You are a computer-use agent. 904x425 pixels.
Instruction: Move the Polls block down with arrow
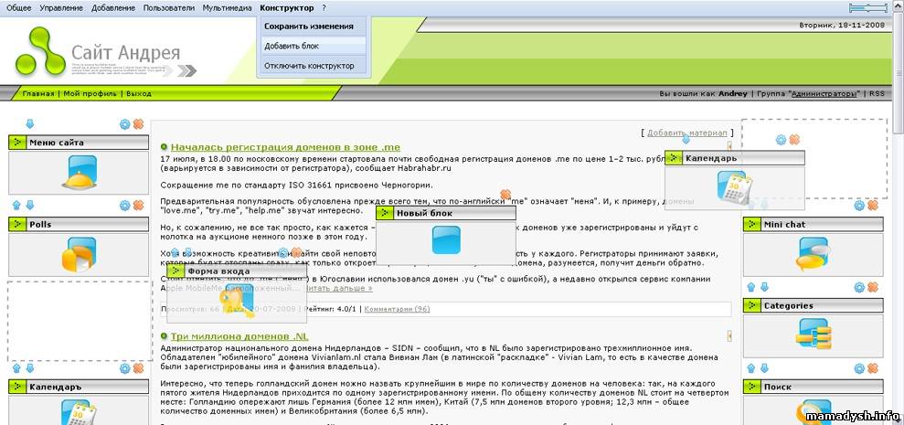(29, 206)
